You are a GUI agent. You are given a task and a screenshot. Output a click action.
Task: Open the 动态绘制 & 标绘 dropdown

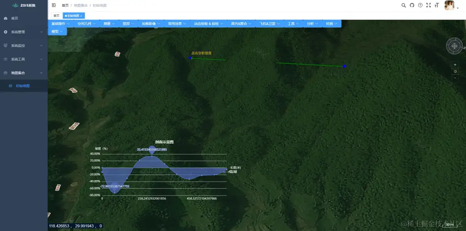[209, 24]
